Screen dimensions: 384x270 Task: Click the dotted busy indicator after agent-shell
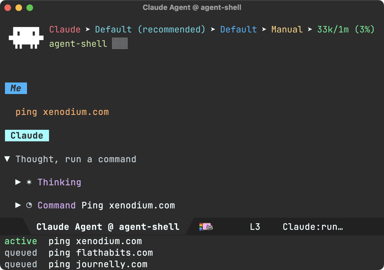tap(120, 43)
